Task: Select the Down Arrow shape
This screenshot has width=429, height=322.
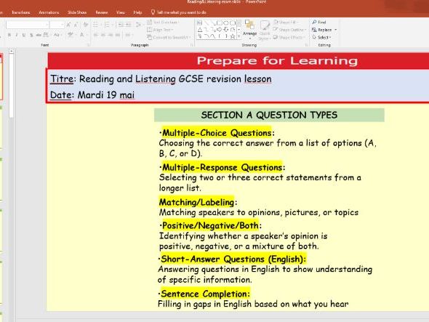Action: (x=226, y=30)
